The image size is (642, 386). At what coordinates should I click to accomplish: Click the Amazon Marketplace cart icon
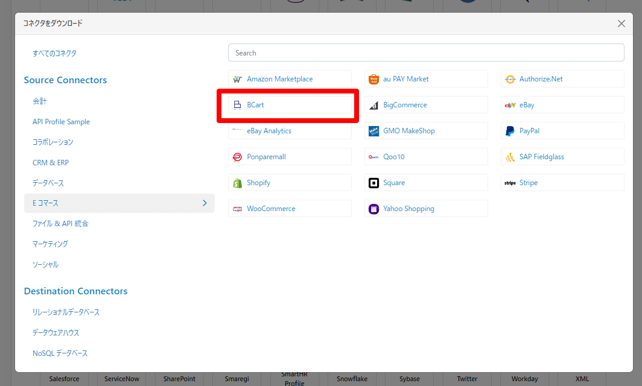[x=238, y=79]
